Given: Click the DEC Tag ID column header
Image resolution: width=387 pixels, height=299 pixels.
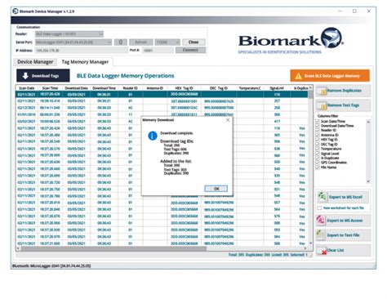Looking at the screenshot, I should 219,88.
